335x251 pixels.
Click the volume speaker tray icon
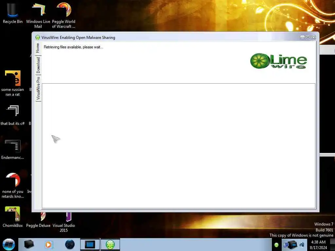tap(302, 245)
